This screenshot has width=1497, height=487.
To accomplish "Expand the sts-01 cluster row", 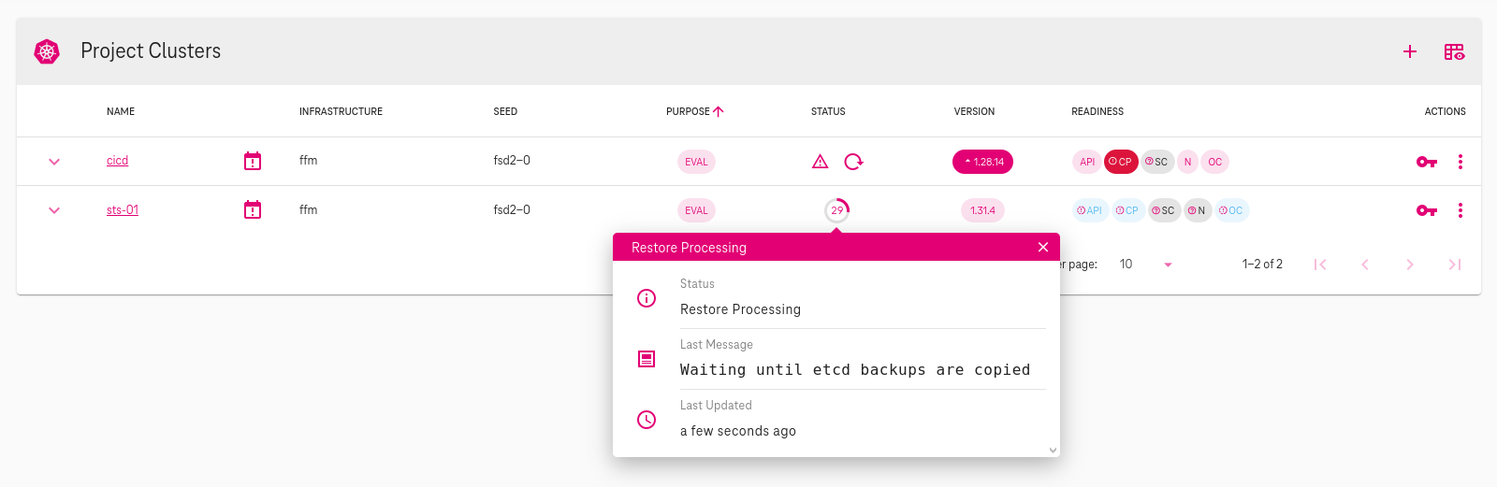I will (54, 210).
